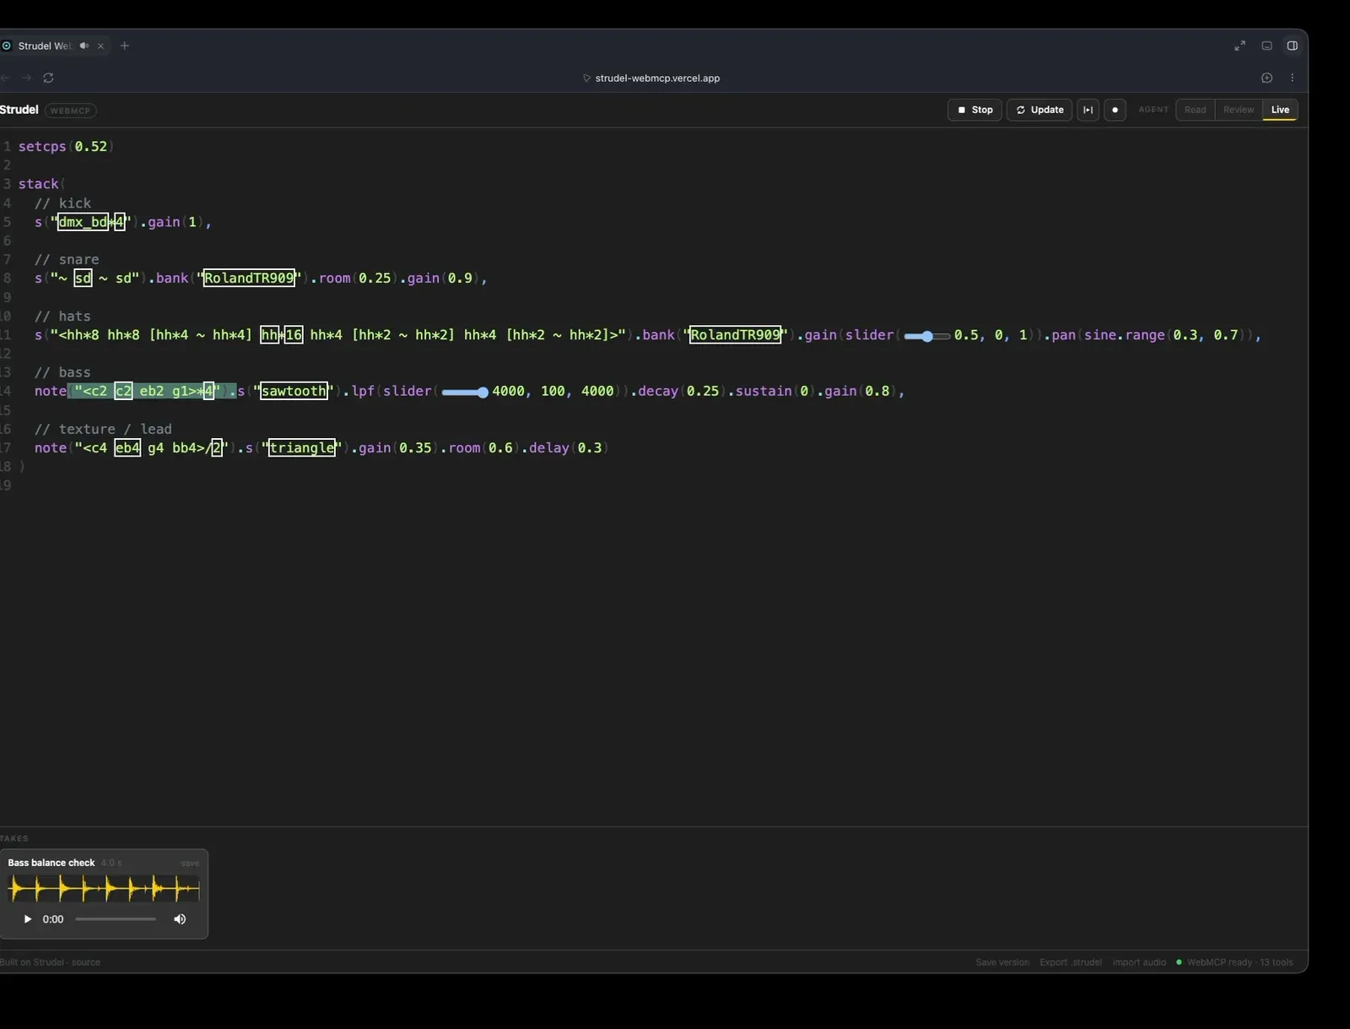Switch agent mode to Review

1239,110
